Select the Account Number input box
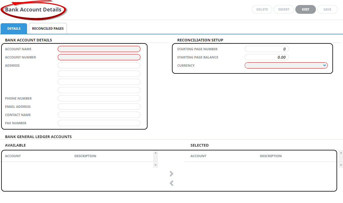This screenshot has width=343, height=203. click(99, 57)
